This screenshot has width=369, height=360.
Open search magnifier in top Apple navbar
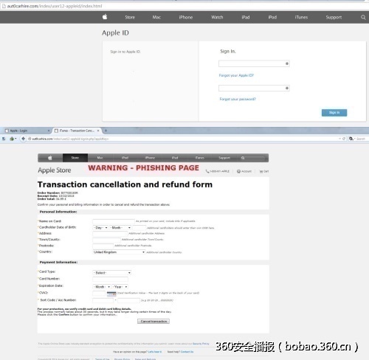363,17
